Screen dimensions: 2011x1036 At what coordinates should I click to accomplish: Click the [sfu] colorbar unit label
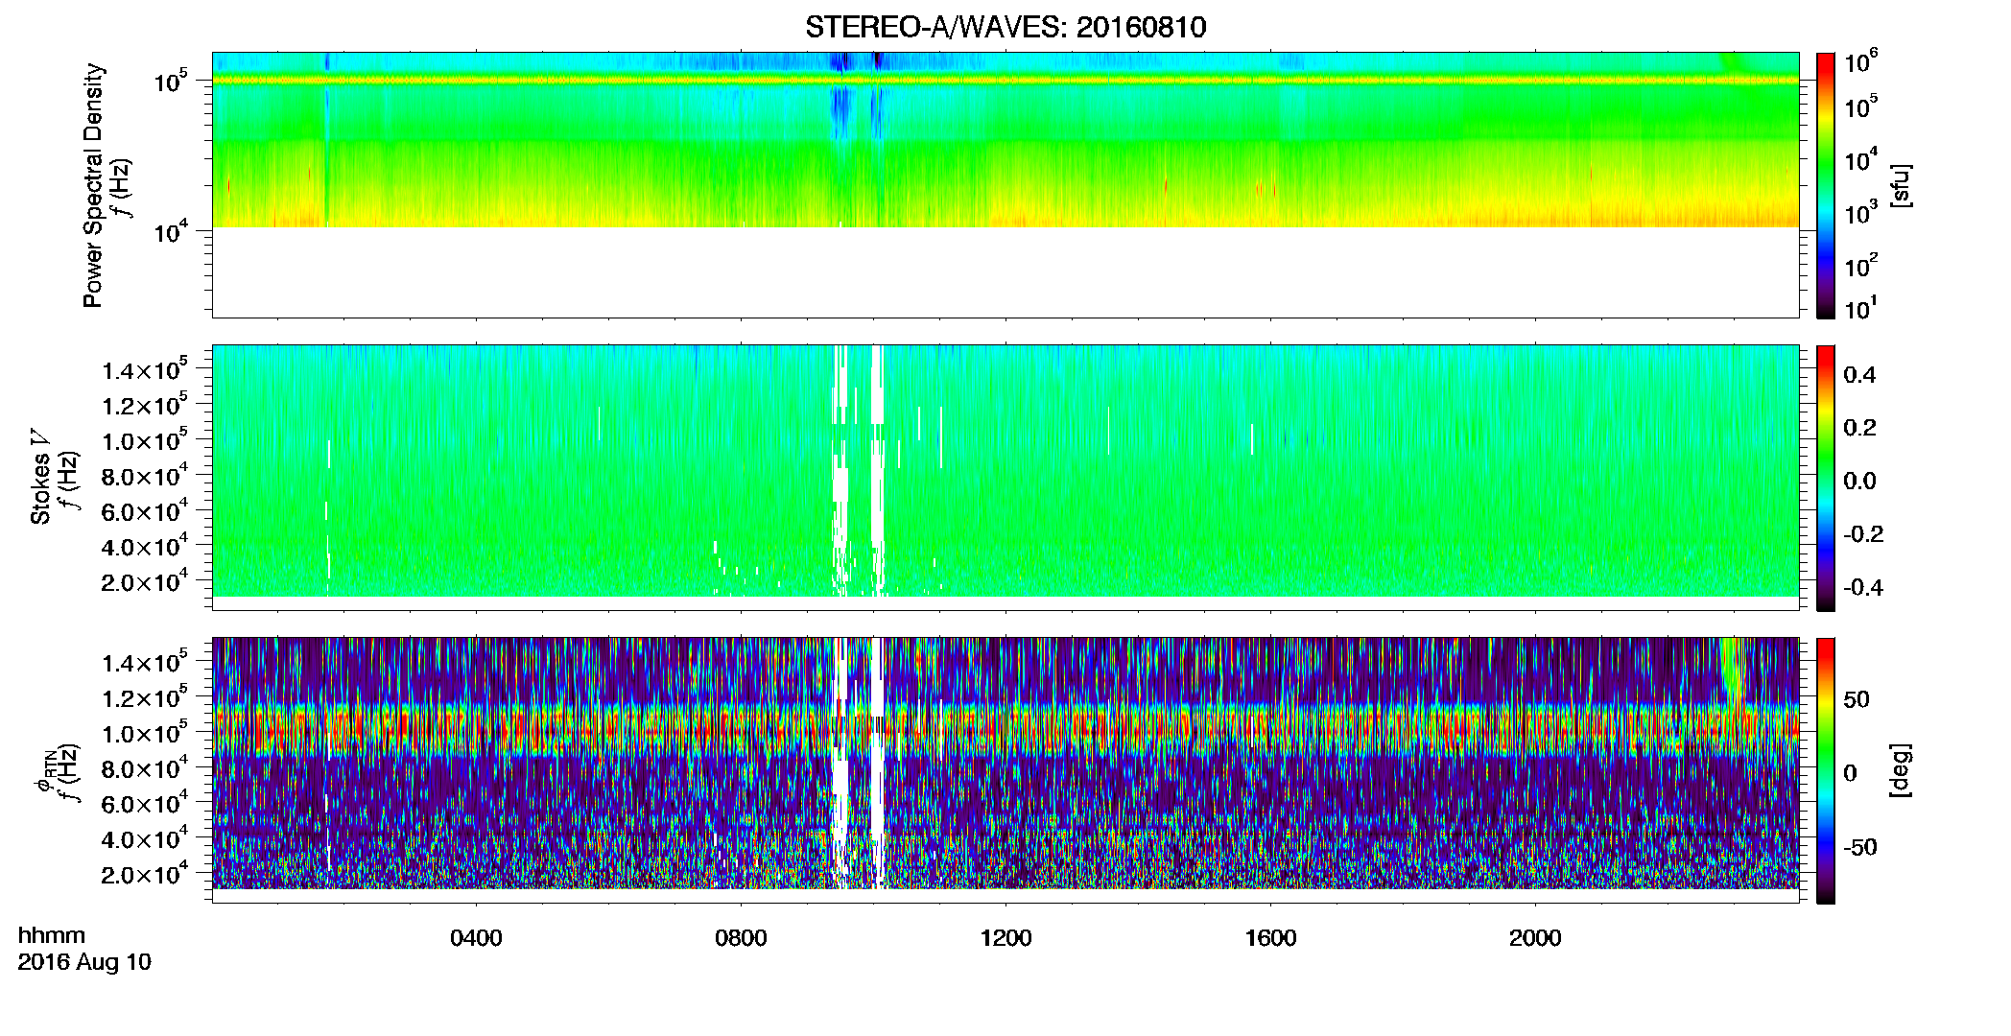[x=1901, y=186]
